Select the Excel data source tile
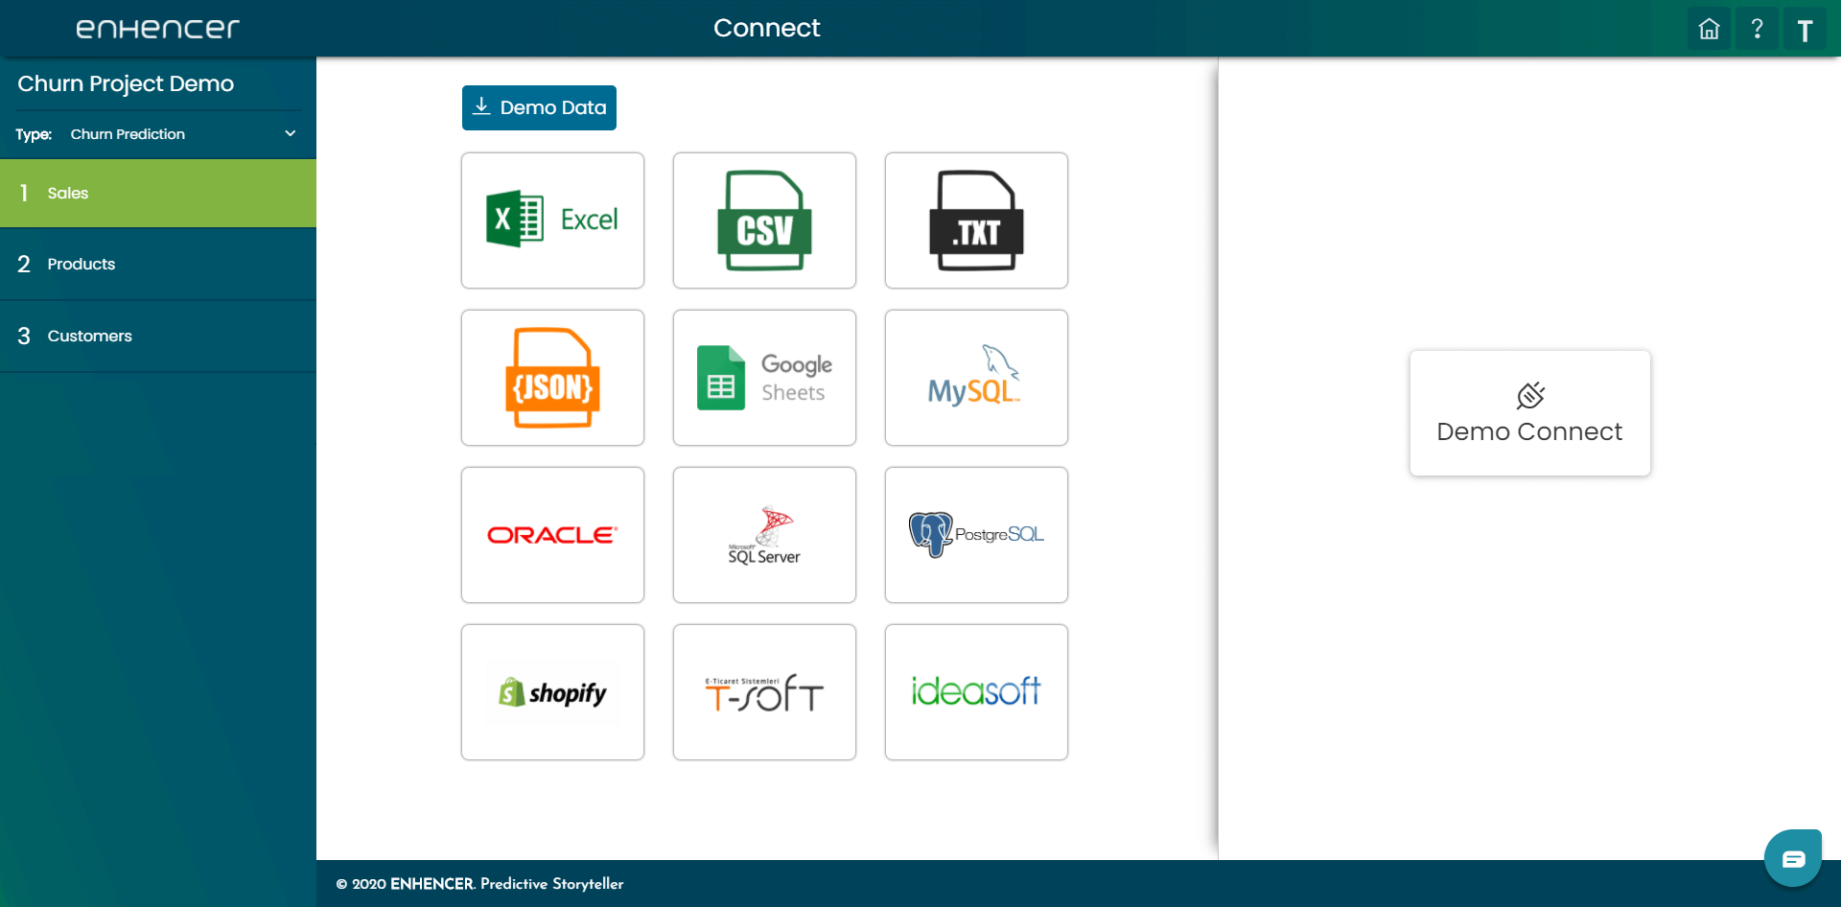The image size is (1841, 907). pos(552,221)
